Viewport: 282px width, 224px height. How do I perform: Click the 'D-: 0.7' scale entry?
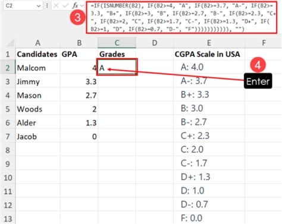195,204
